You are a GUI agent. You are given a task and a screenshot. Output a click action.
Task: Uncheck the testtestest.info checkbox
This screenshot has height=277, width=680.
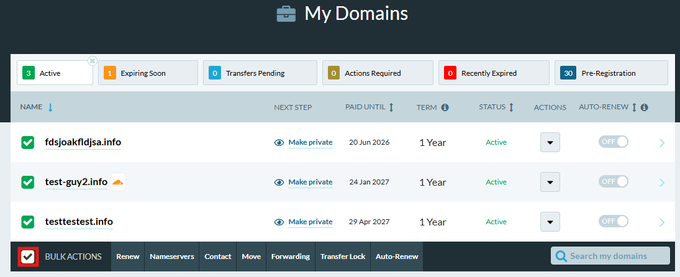click(x=28, y=222)
